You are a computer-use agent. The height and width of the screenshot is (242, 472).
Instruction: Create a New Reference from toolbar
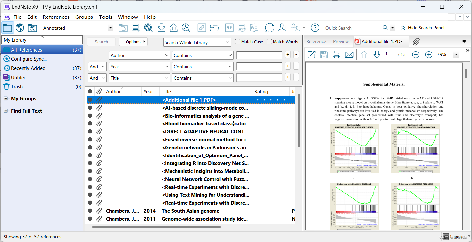(136, 28)
